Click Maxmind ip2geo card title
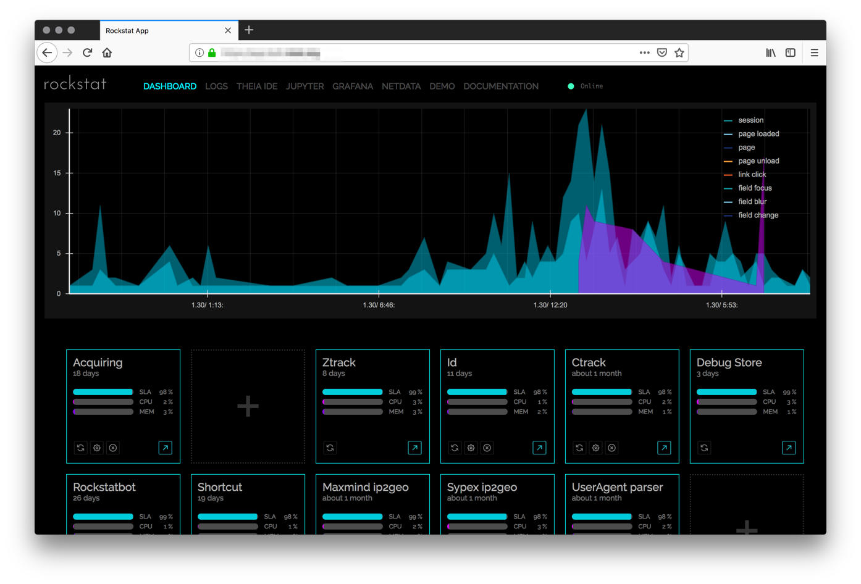This screenshot has height=584, width=861. coord(366,487)
